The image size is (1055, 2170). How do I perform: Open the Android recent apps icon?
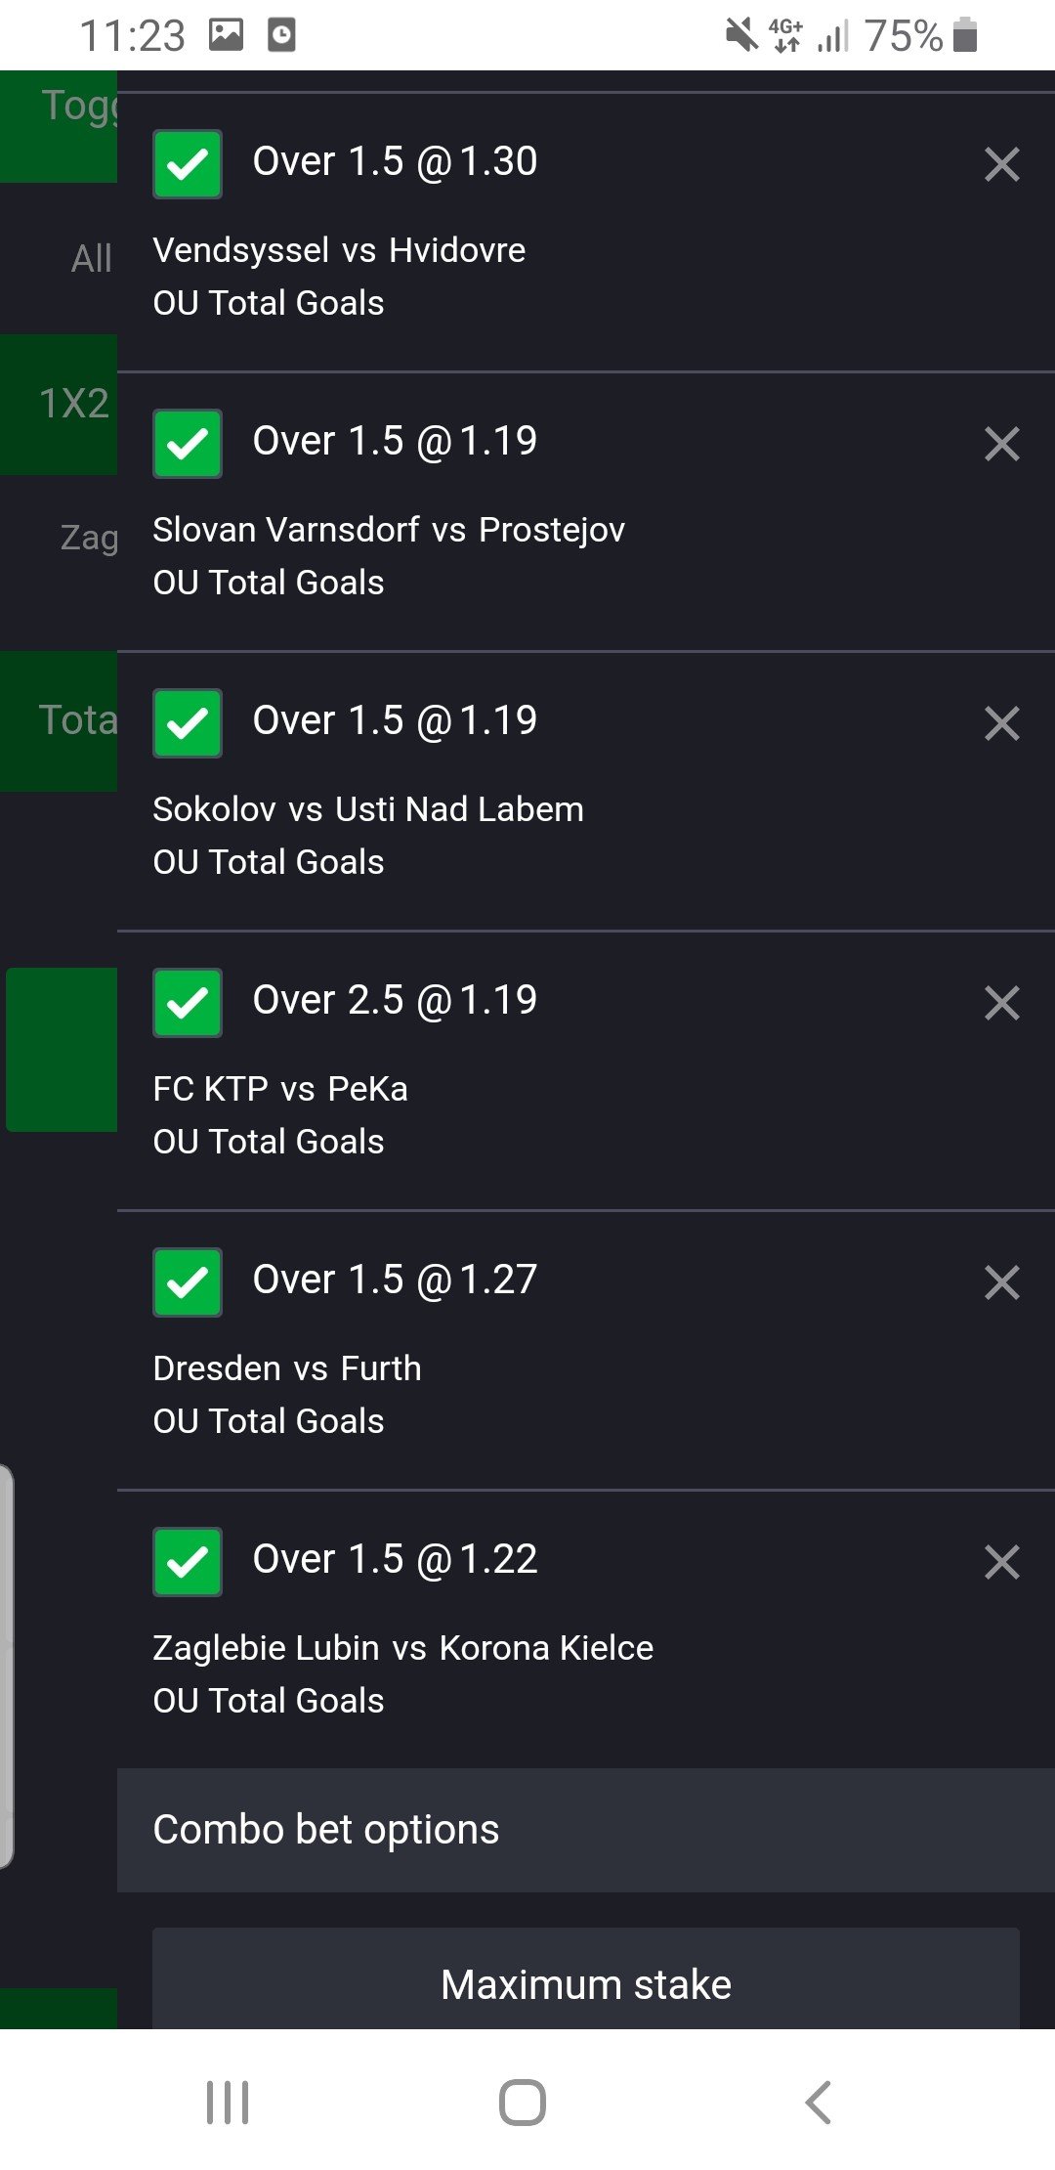pos(228,2102)
